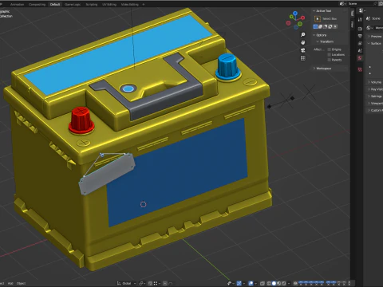The width and height of the screenshot is (383, 287).
Task: Click the red X axis on navigation gizmo
Action: [x=303, y=18]
